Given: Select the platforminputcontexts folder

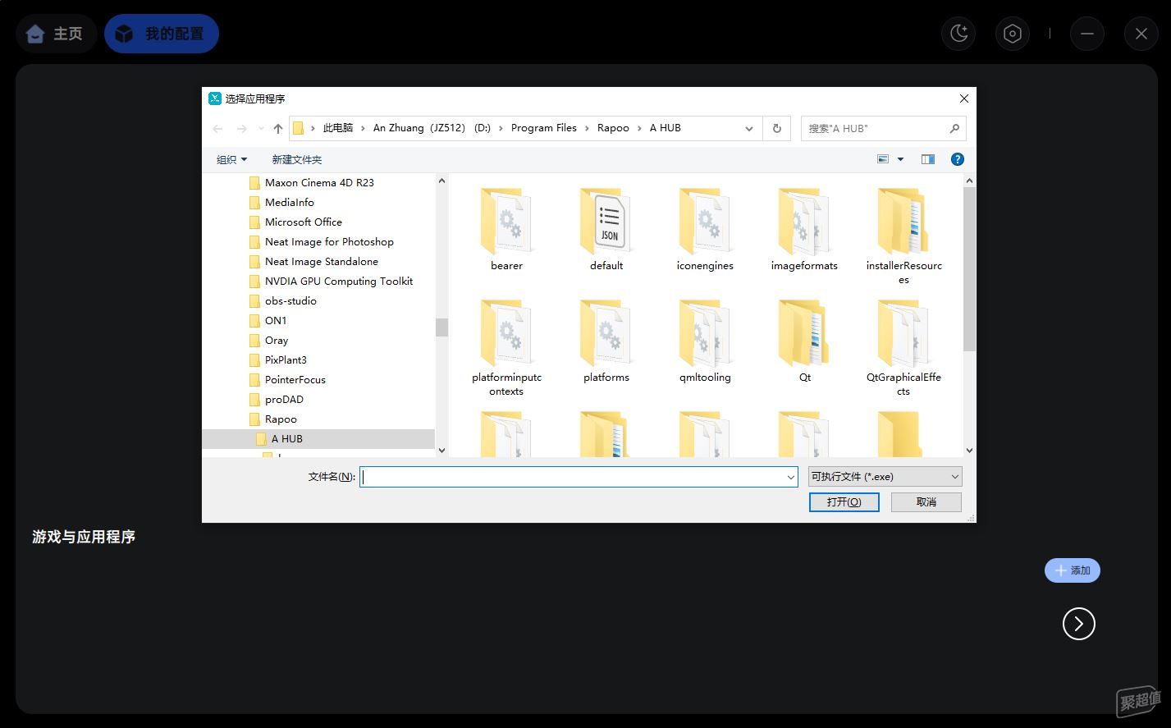Looking at the screenshot, I should [506, 348].
